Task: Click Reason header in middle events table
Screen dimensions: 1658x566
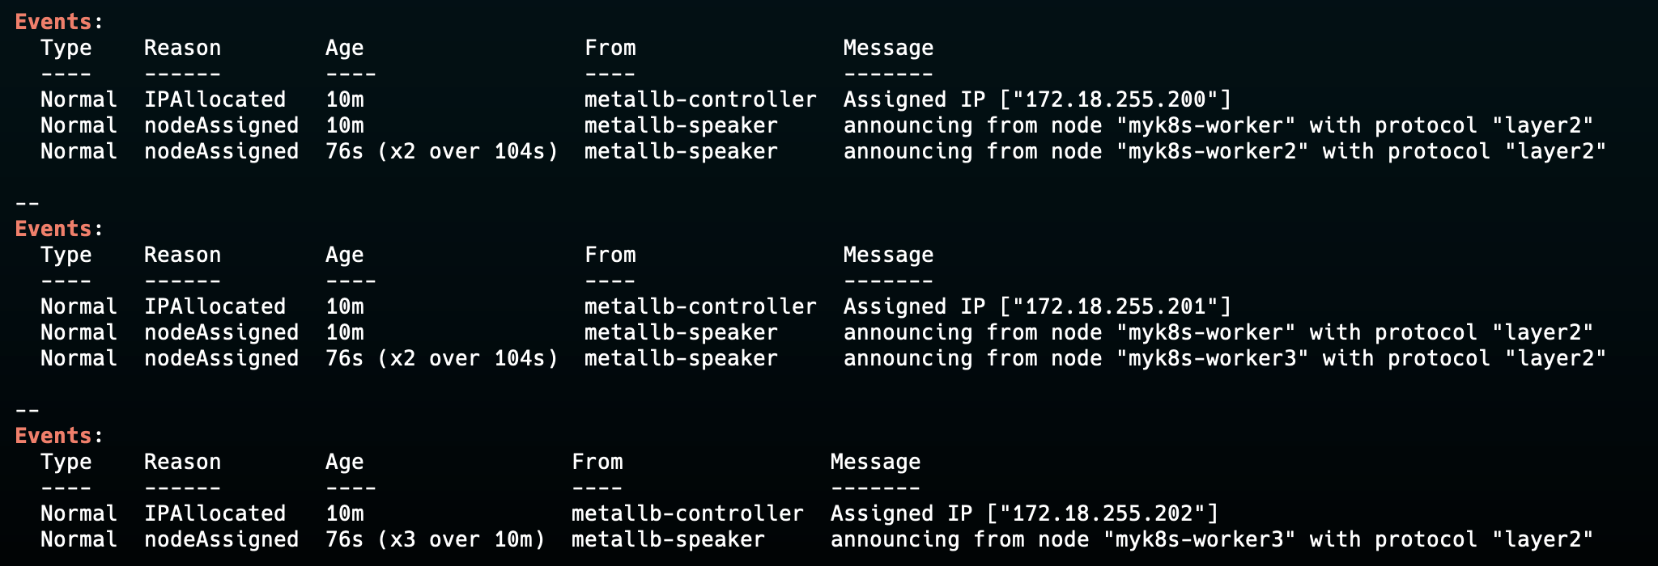Action: tap(182, 255)
